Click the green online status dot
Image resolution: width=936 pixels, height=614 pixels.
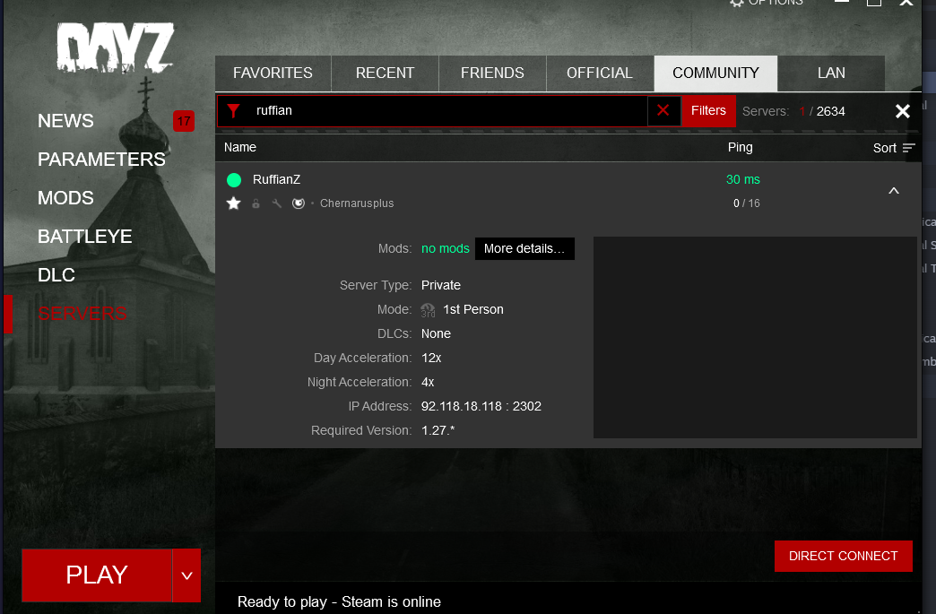[234, 179]
